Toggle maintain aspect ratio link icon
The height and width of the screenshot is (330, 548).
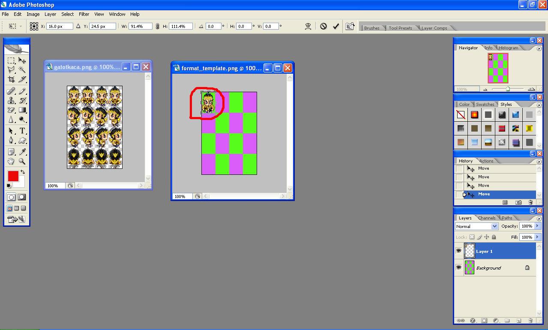point(157,26)
